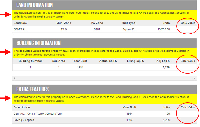This screenshot has width=200, height=127.
Task: Select the Calc Value column header in Land Information
Action: (188, 23)
